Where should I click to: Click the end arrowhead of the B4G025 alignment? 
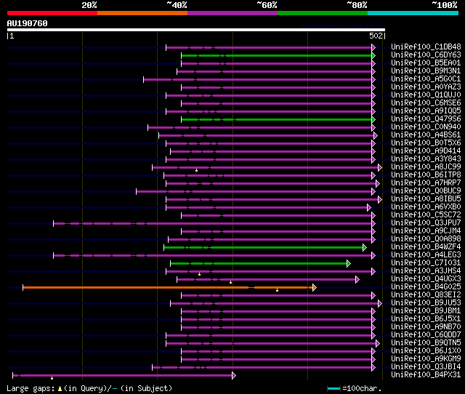[315, 287]
